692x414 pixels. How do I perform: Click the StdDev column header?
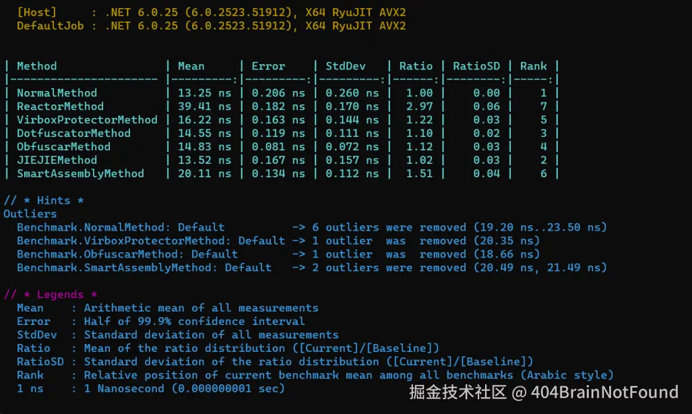click(346, 66)
